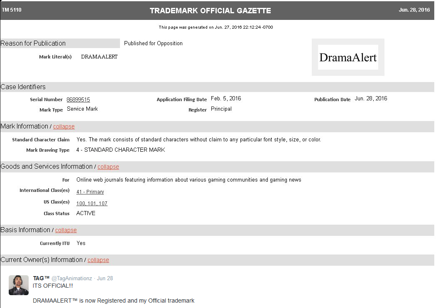Select the ACTIVE class status value

point(86,213)
